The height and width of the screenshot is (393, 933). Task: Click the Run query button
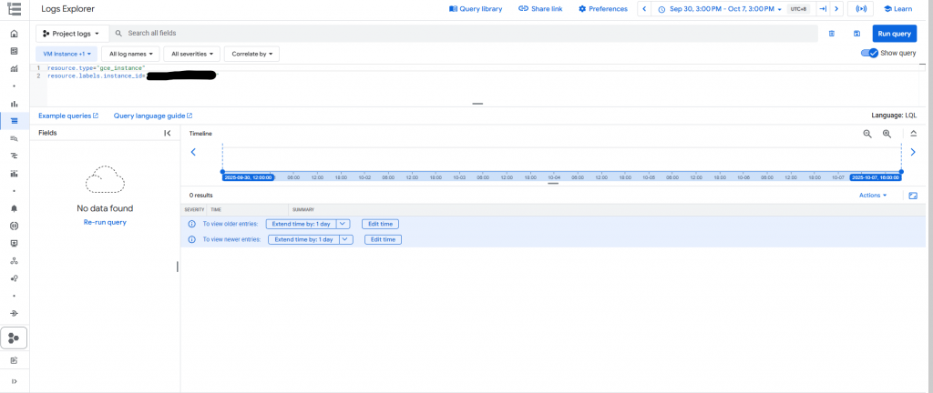895,34
